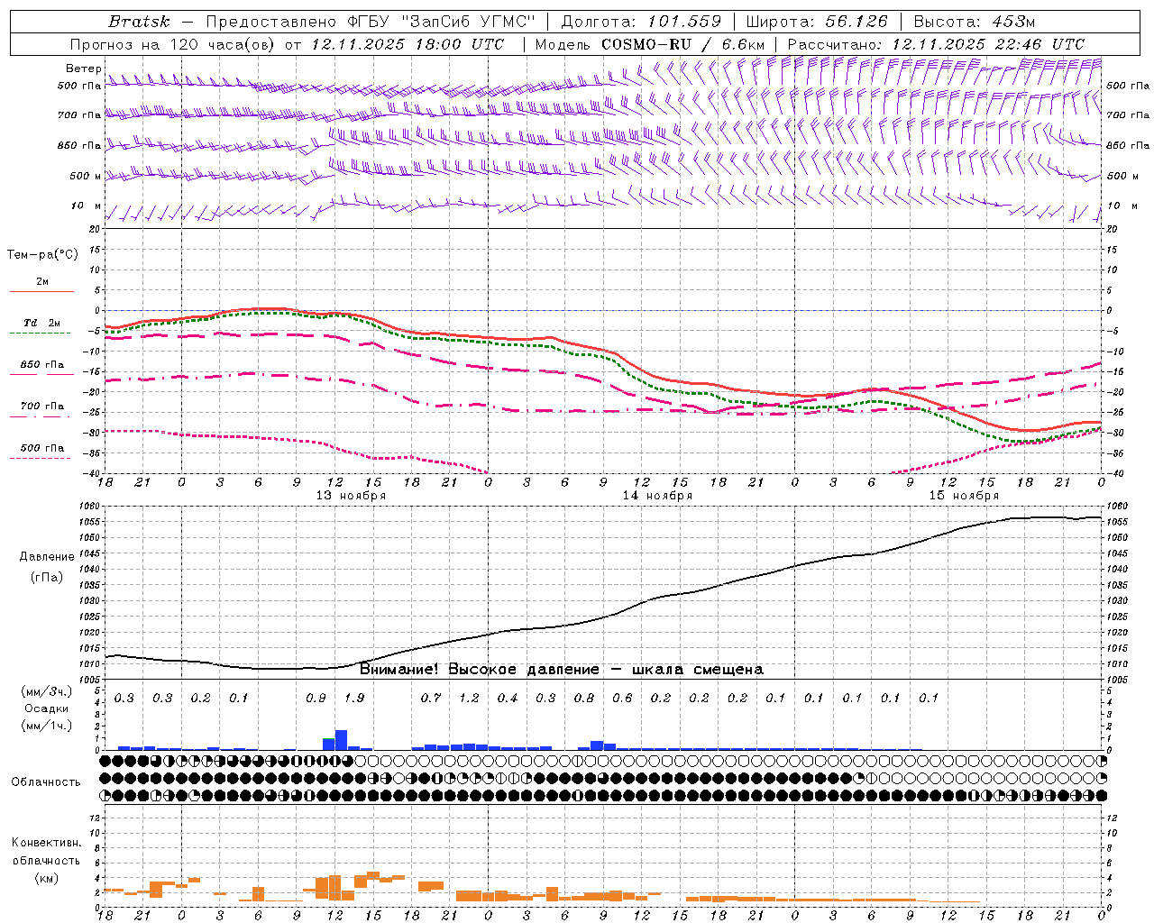Click the "Давление" pressure panel label
Viewport: 1154px width, 923px height.
[x=47, y=557]
